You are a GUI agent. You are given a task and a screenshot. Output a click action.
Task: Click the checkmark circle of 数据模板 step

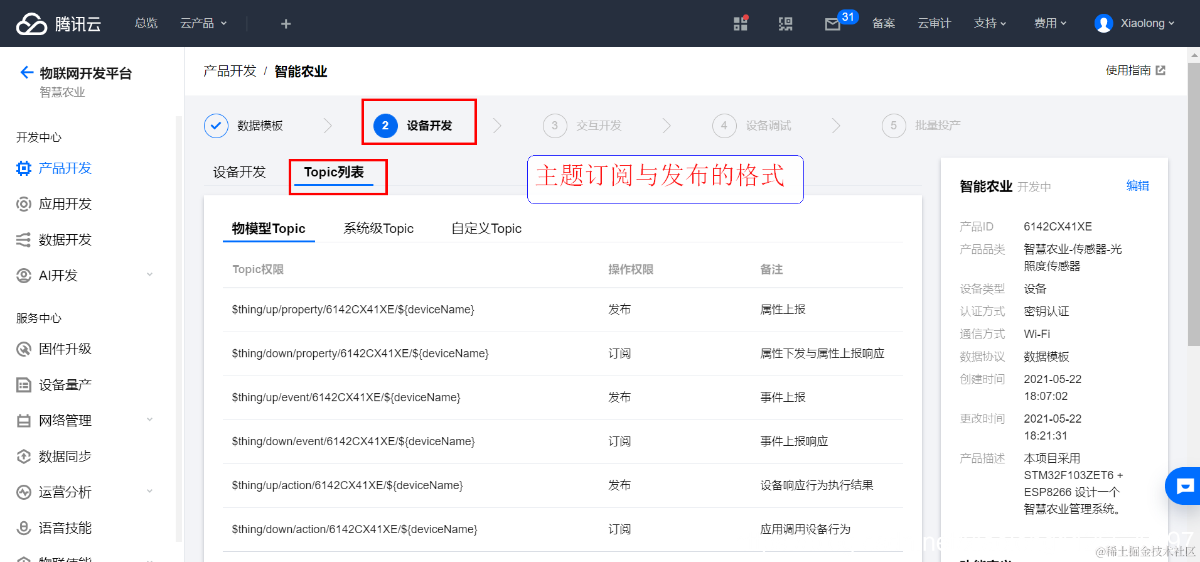tap(216, 126)
